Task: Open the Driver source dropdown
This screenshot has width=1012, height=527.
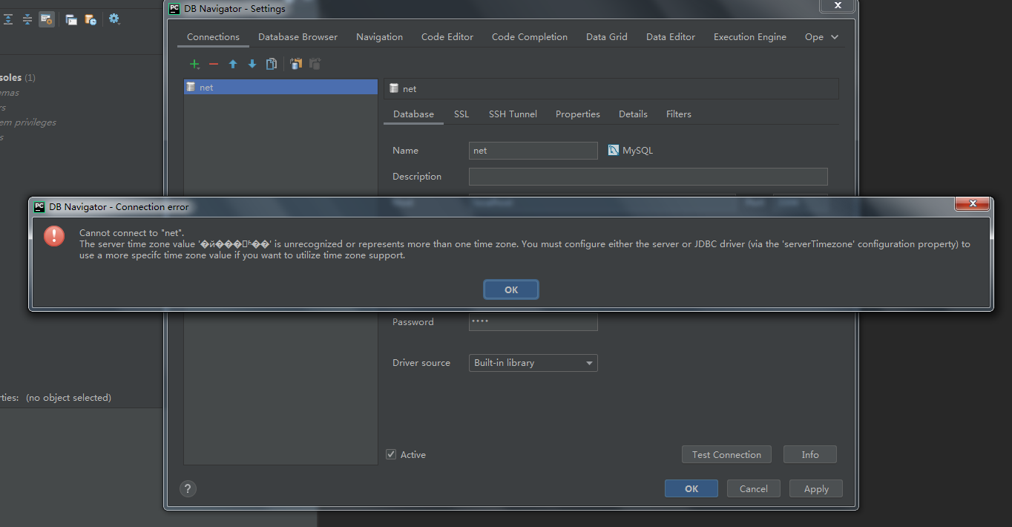Action: click(x=533, y=363)
